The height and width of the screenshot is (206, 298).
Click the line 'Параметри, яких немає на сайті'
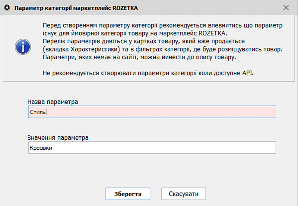click(139, 57)
